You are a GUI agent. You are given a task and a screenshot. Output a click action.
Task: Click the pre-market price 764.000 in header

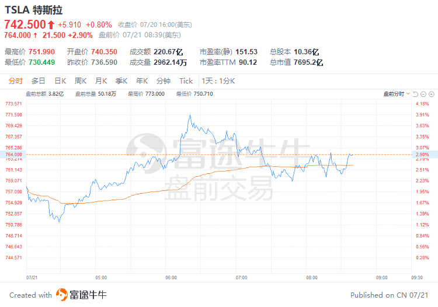[18, 35]
